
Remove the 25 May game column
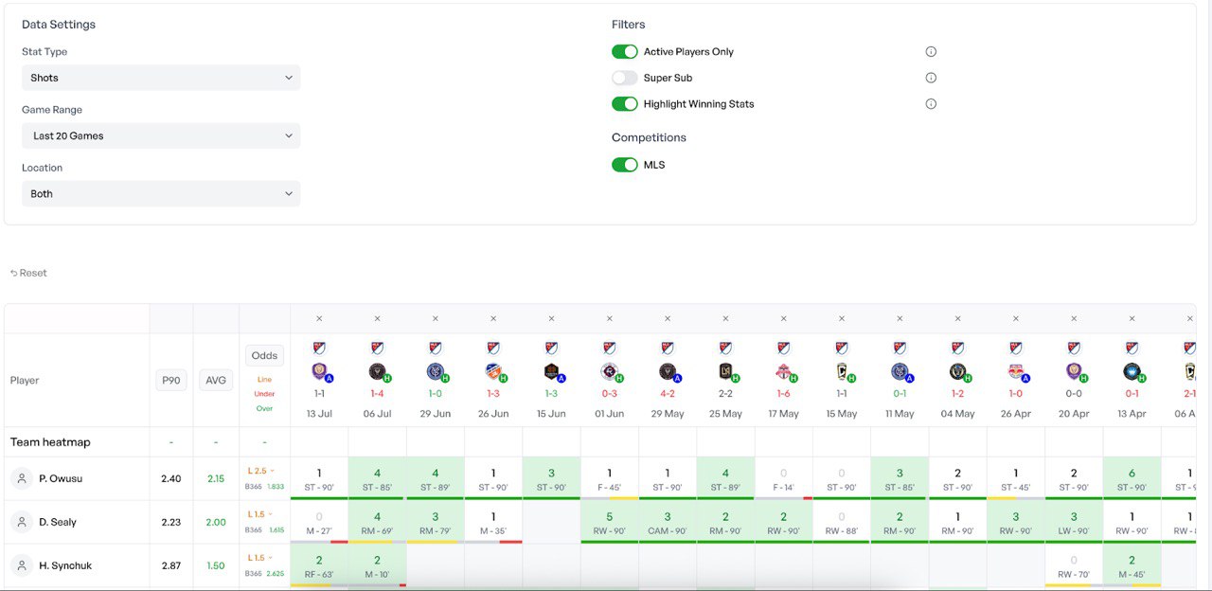(x=725, y=318)
